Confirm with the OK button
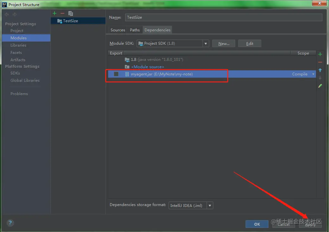 click(257, 224)
